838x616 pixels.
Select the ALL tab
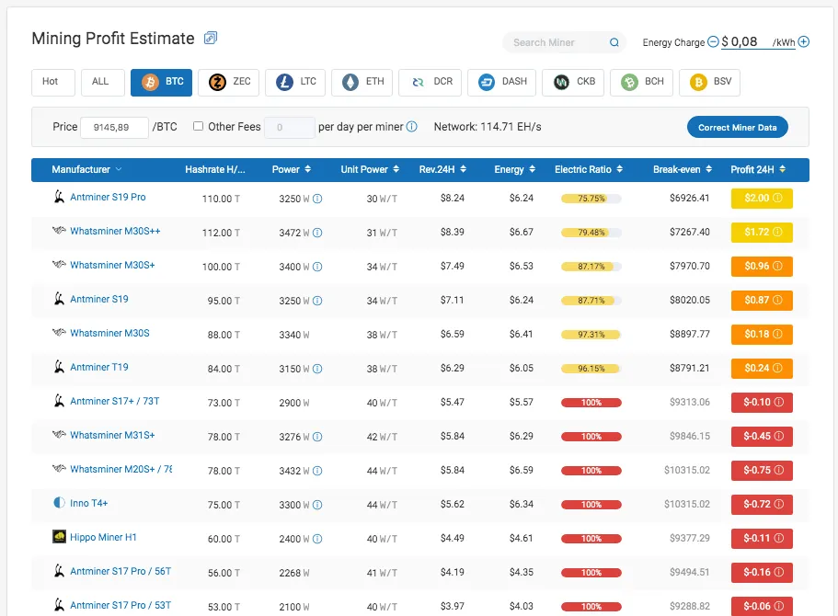[103, 82]
